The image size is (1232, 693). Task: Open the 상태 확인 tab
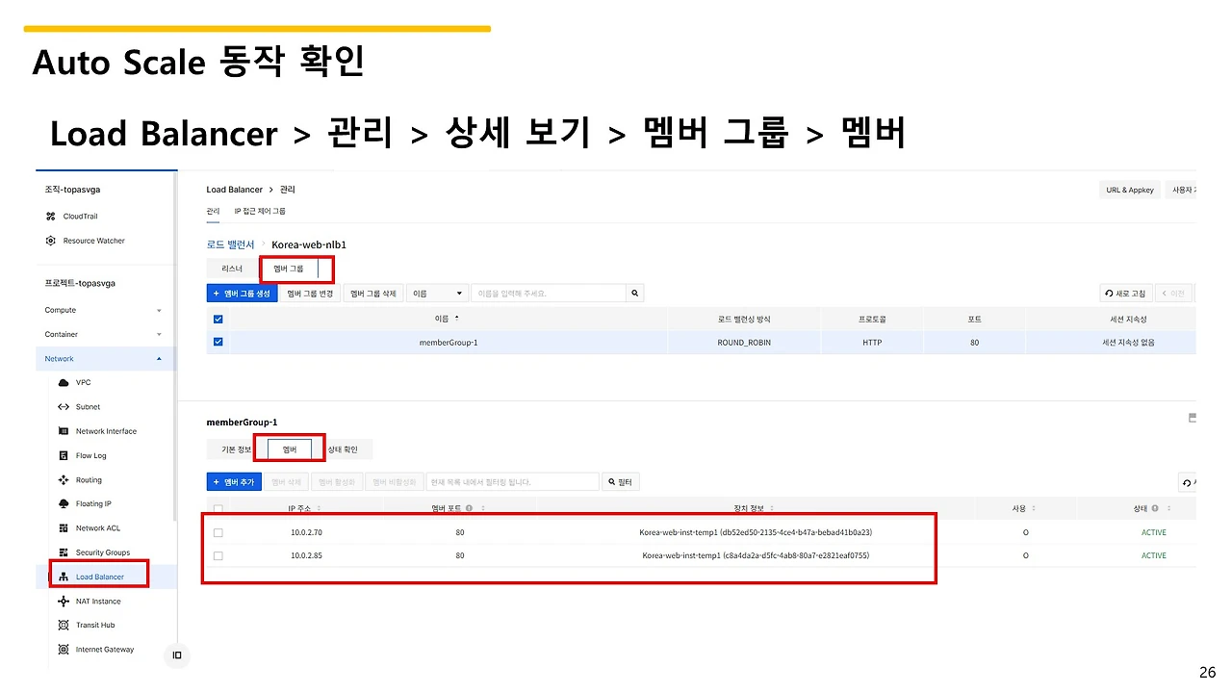click(x=345, y=449)
